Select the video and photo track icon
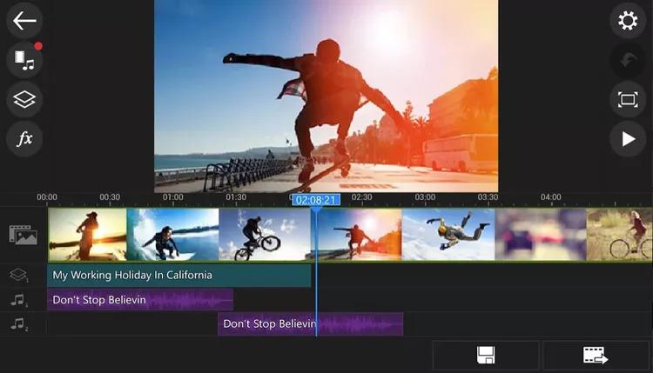 click(x=24, y=235)
